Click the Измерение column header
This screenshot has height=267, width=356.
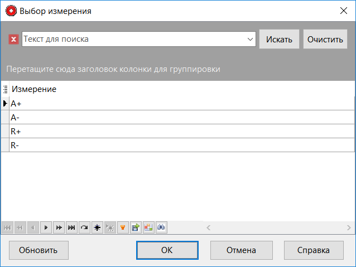click(x=33, y=89)
